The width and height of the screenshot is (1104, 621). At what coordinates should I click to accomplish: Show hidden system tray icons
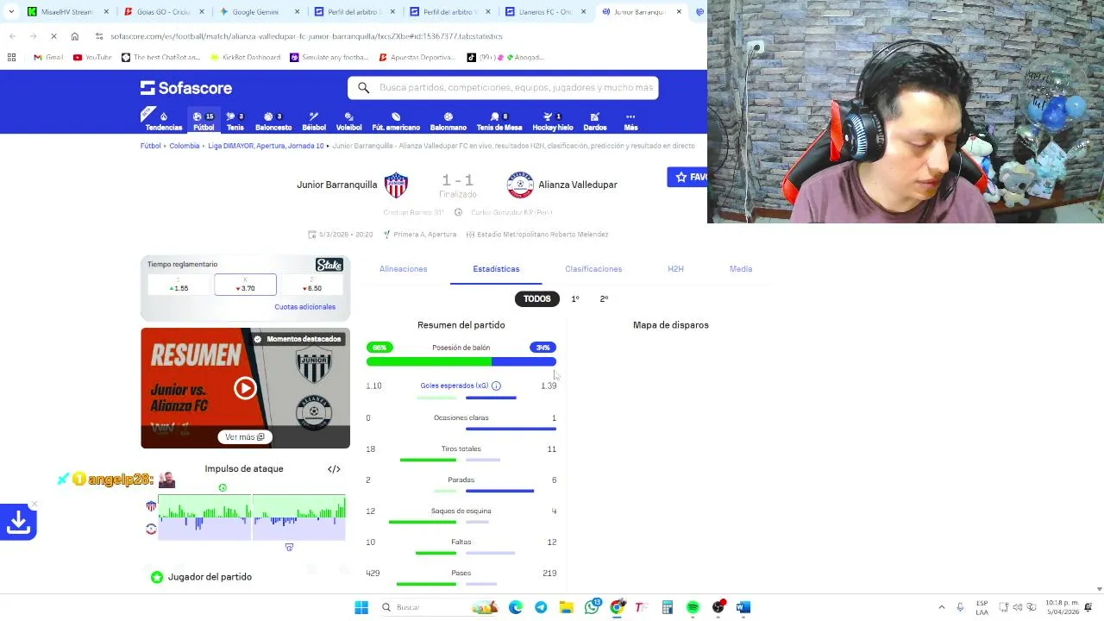[x=941, y=608]
